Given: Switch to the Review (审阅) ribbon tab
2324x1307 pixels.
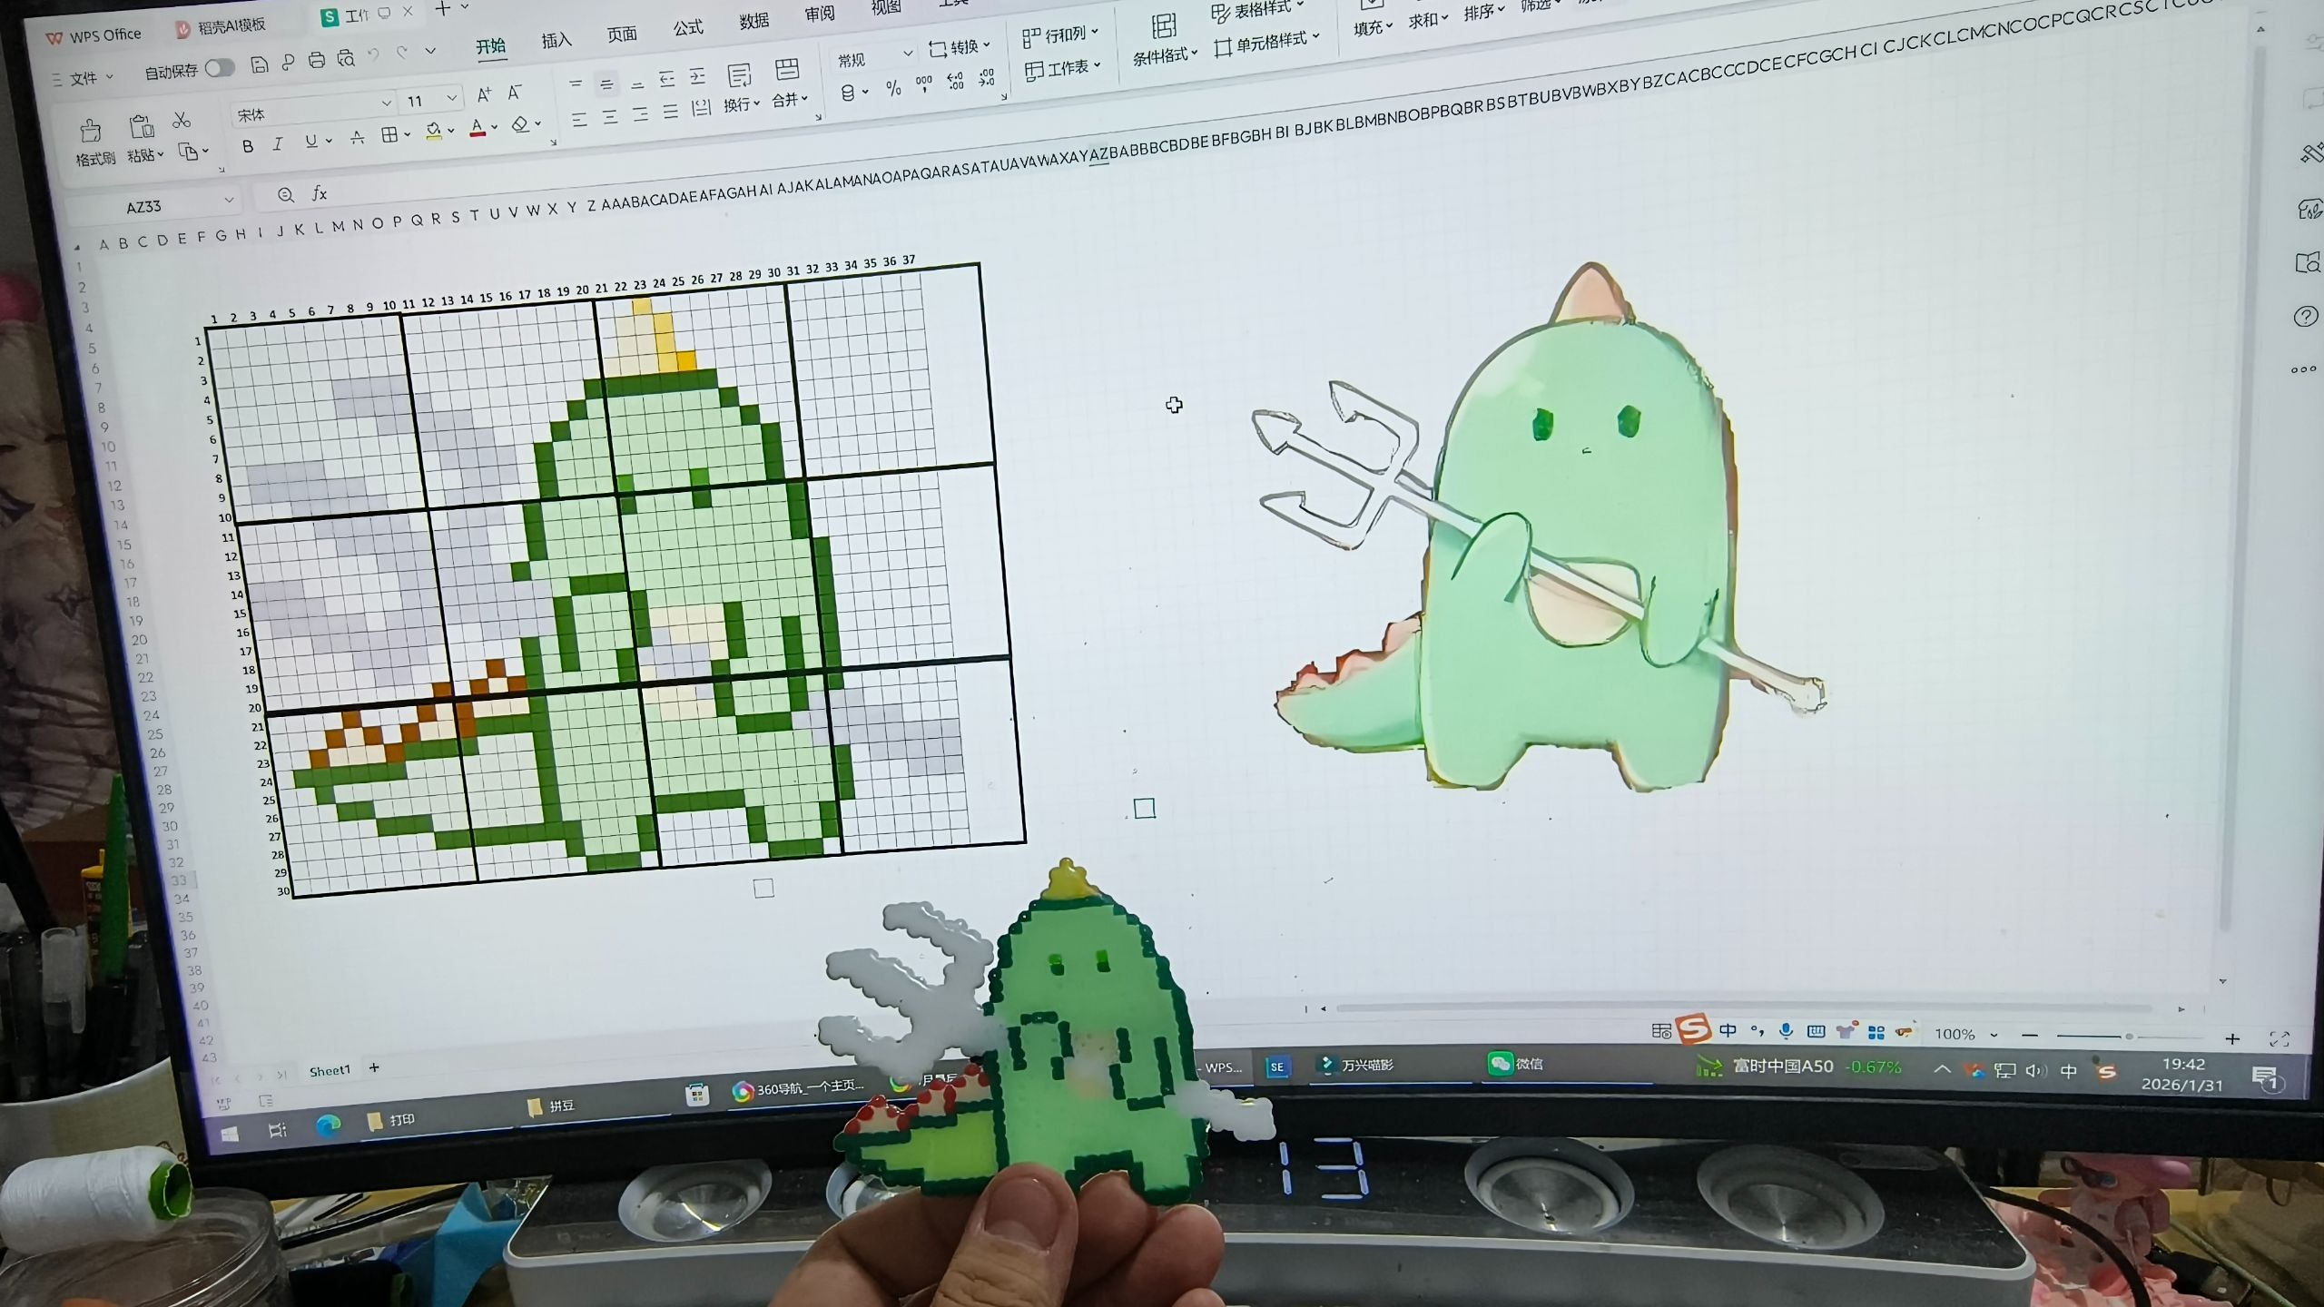Looking at the screenshot, I should coord(819,14).
